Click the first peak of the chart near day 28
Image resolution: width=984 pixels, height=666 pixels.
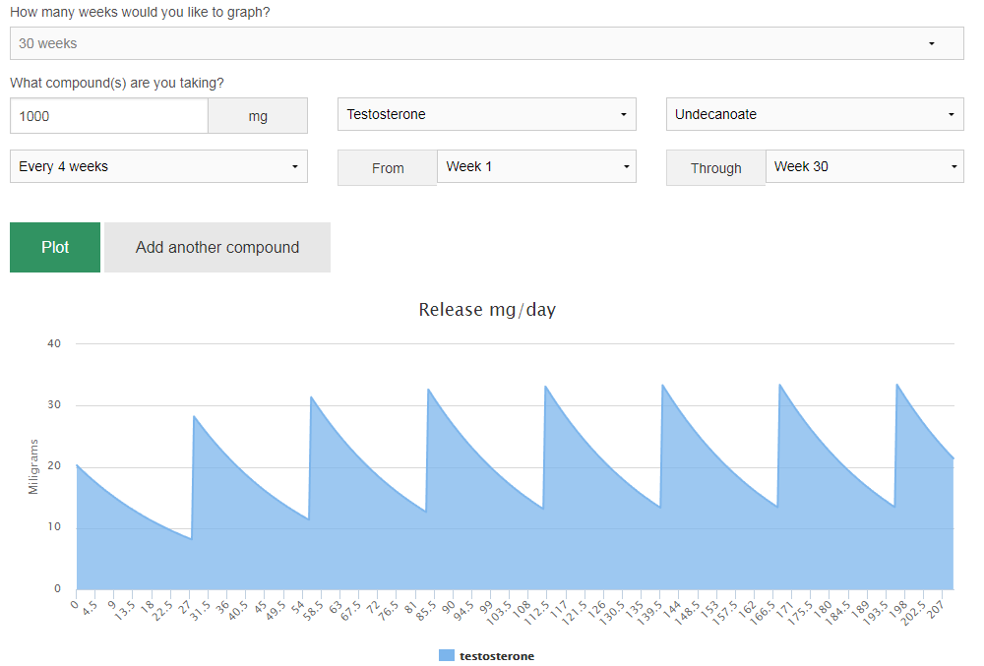coord(194,417)
